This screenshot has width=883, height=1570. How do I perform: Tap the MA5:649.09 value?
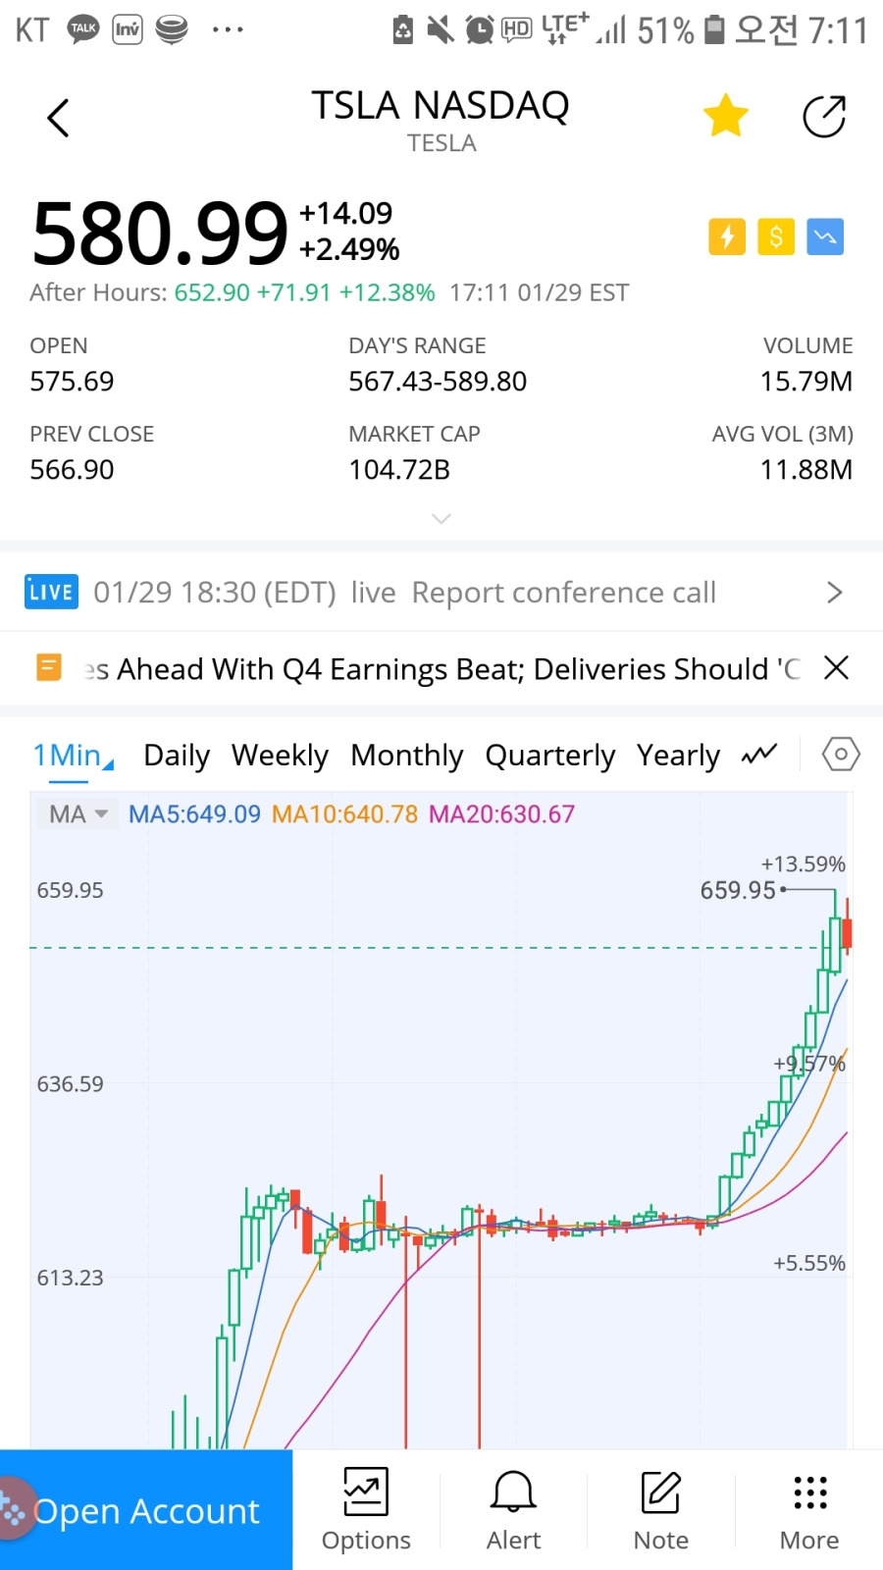pos(194,814)
